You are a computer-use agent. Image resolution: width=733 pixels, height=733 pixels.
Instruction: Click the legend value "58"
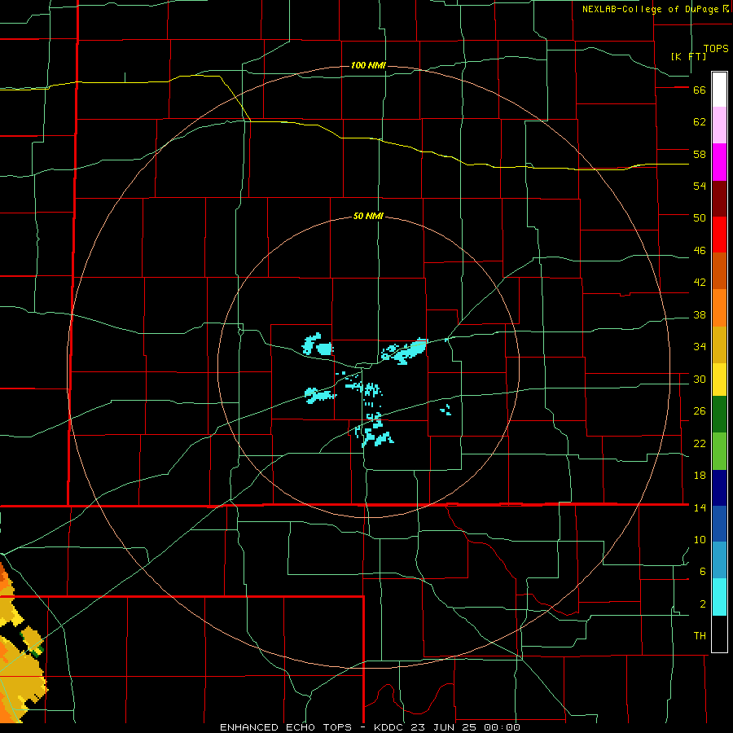coord(700,154)
